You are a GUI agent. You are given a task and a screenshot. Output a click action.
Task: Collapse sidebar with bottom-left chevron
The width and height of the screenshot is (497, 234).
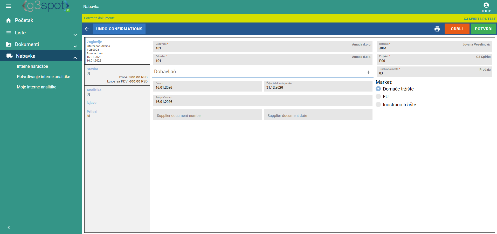9,228
